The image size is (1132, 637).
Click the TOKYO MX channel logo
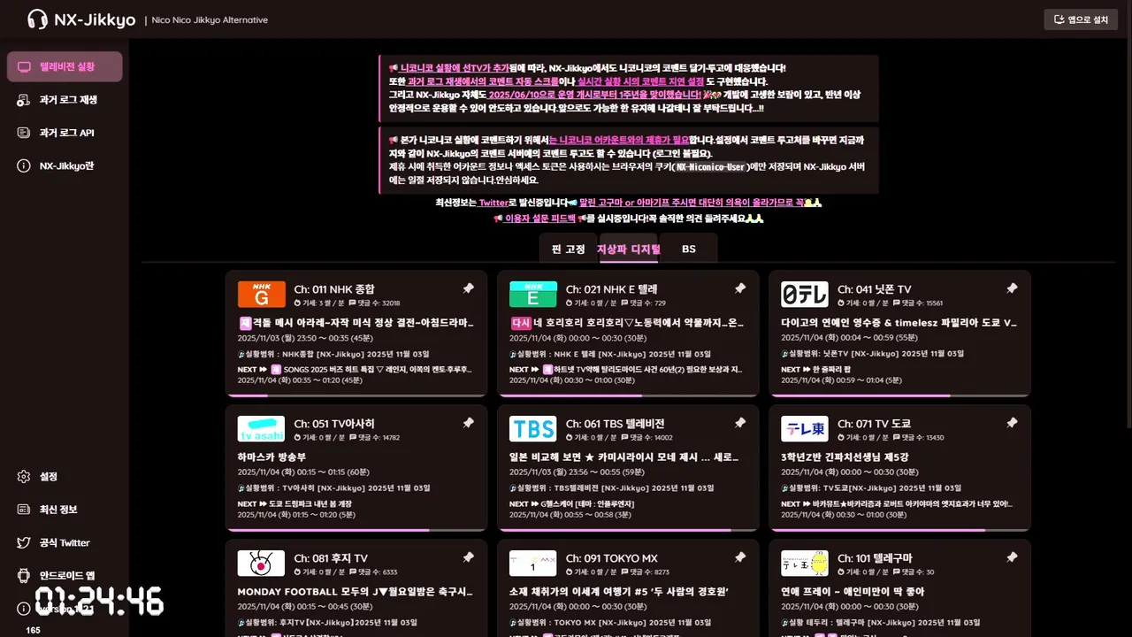tap(533, 564)
